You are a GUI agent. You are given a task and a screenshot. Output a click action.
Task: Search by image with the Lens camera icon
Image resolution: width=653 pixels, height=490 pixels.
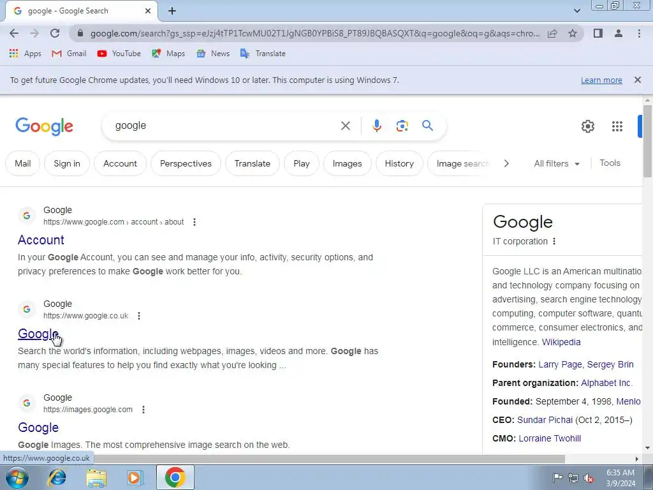point(402,126)
